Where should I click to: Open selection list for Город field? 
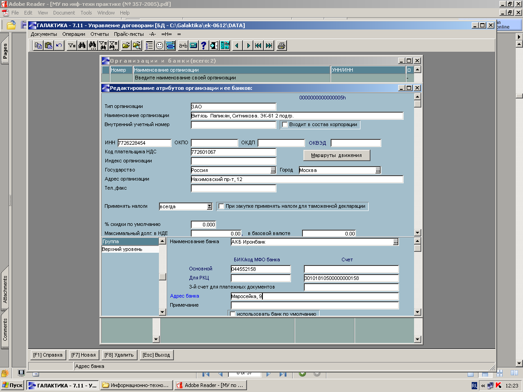tap(378, 170)
